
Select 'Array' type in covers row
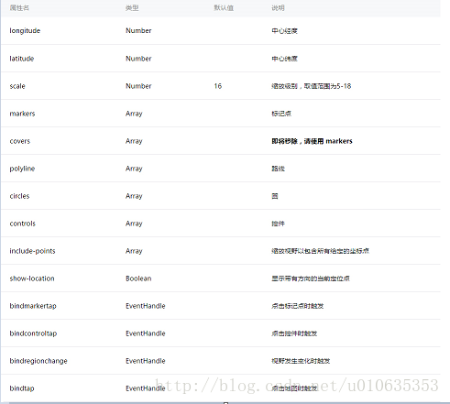[134, 141]
